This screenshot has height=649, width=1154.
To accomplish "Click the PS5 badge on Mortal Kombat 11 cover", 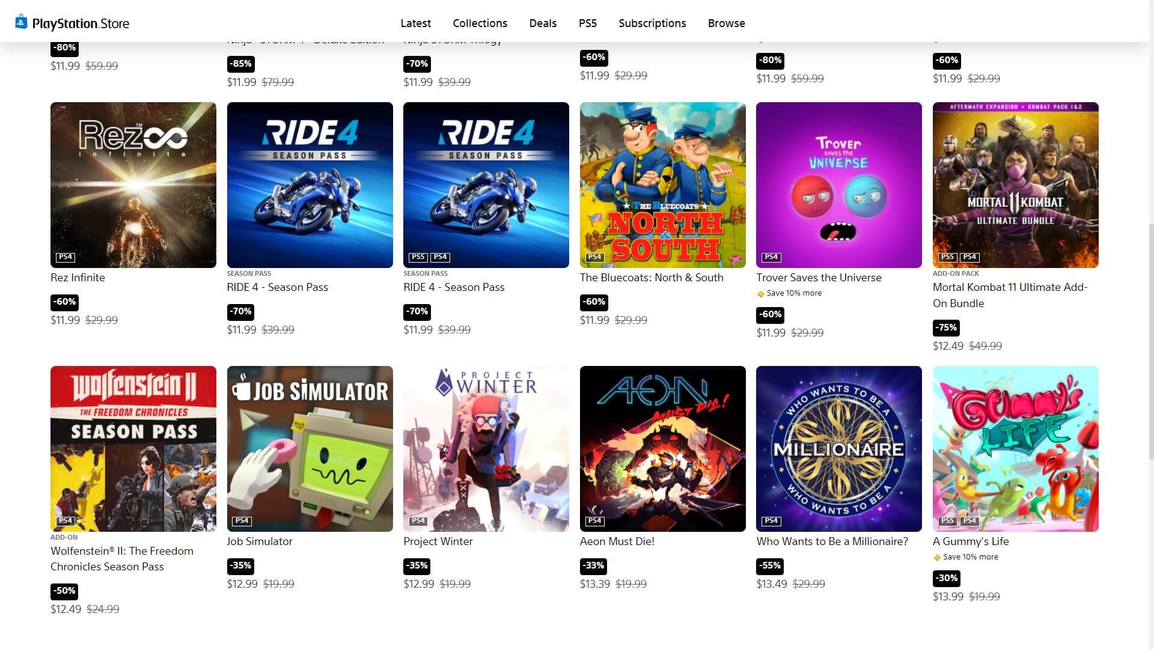I will (x=947, y=257).
